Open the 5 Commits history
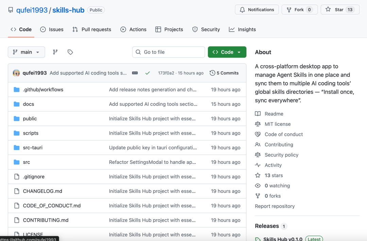The width and height of the screenshot is (367, 241). coord(224,73)
